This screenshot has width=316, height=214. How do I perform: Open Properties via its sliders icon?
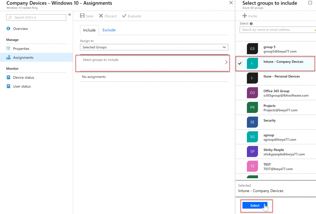click(8, 48)
